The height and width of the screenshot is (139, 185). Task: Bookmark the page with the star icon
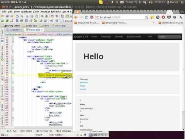coord(146,17)
